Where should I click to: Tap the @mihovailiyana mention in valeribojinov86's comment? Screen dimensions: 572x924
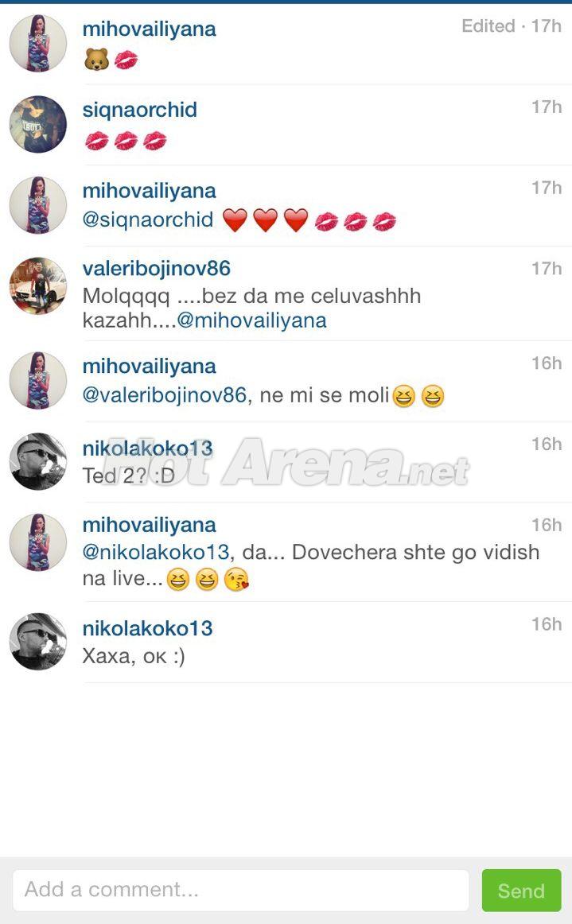click(252, 320)
